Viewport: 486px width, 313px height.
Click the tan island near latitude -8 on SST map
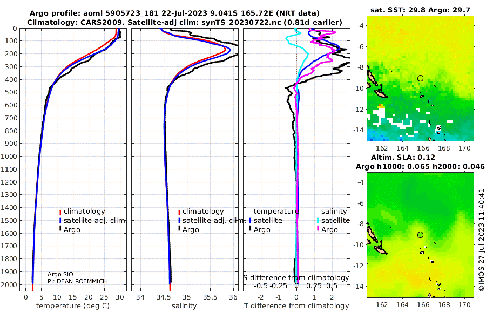(372, 78)
